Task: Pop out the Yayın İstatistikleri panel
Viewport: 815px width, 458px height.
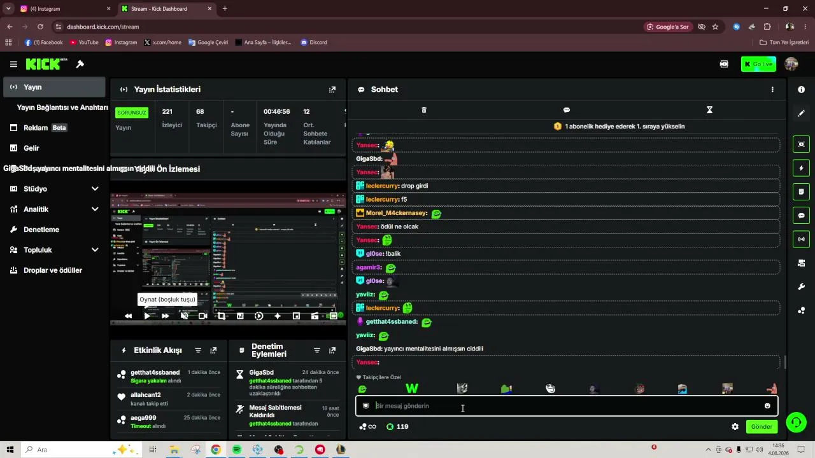Action: pos(332,90)
